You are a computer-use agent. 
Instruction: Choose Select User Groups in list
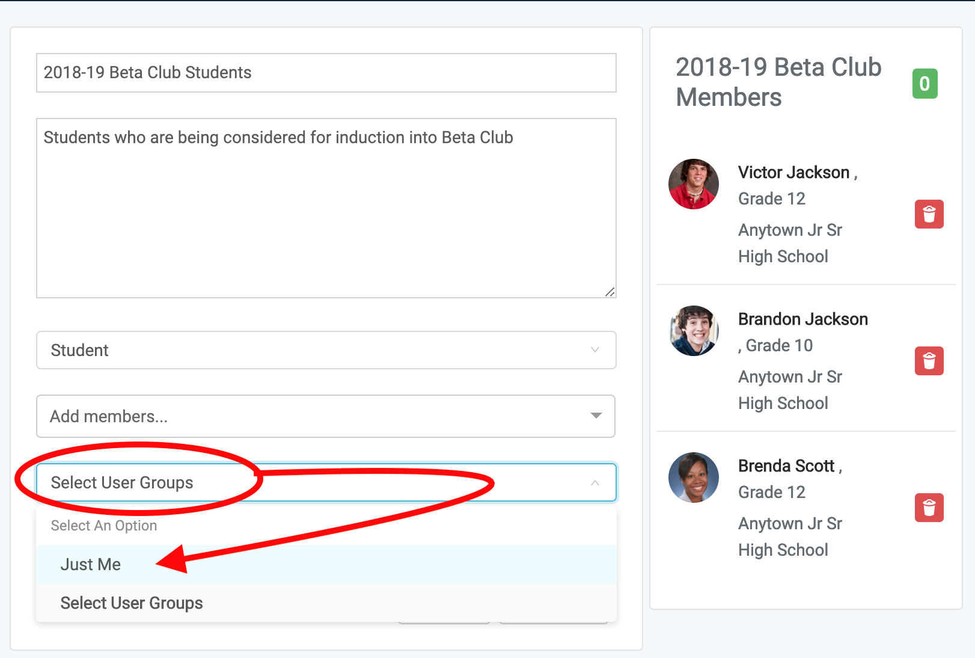tap(326, 603)
